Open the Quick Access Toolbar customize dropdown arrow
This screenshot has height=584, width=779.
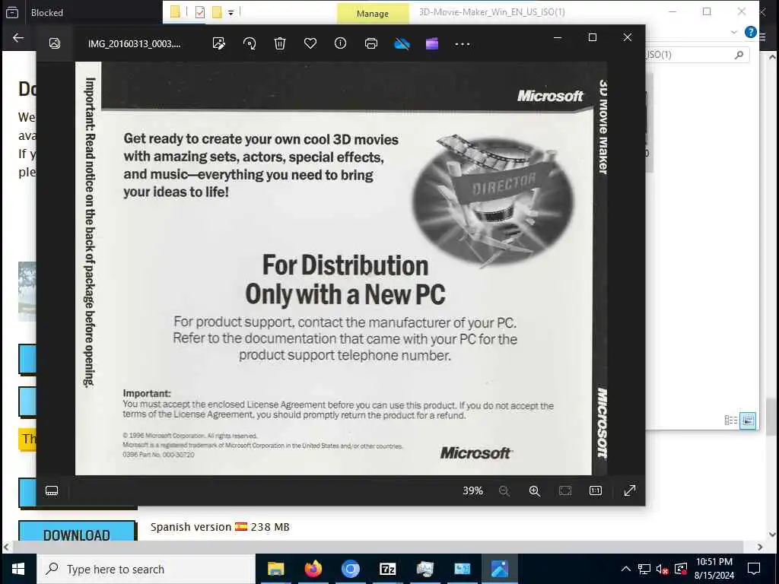pyautogui.click(x=231, y=13)
